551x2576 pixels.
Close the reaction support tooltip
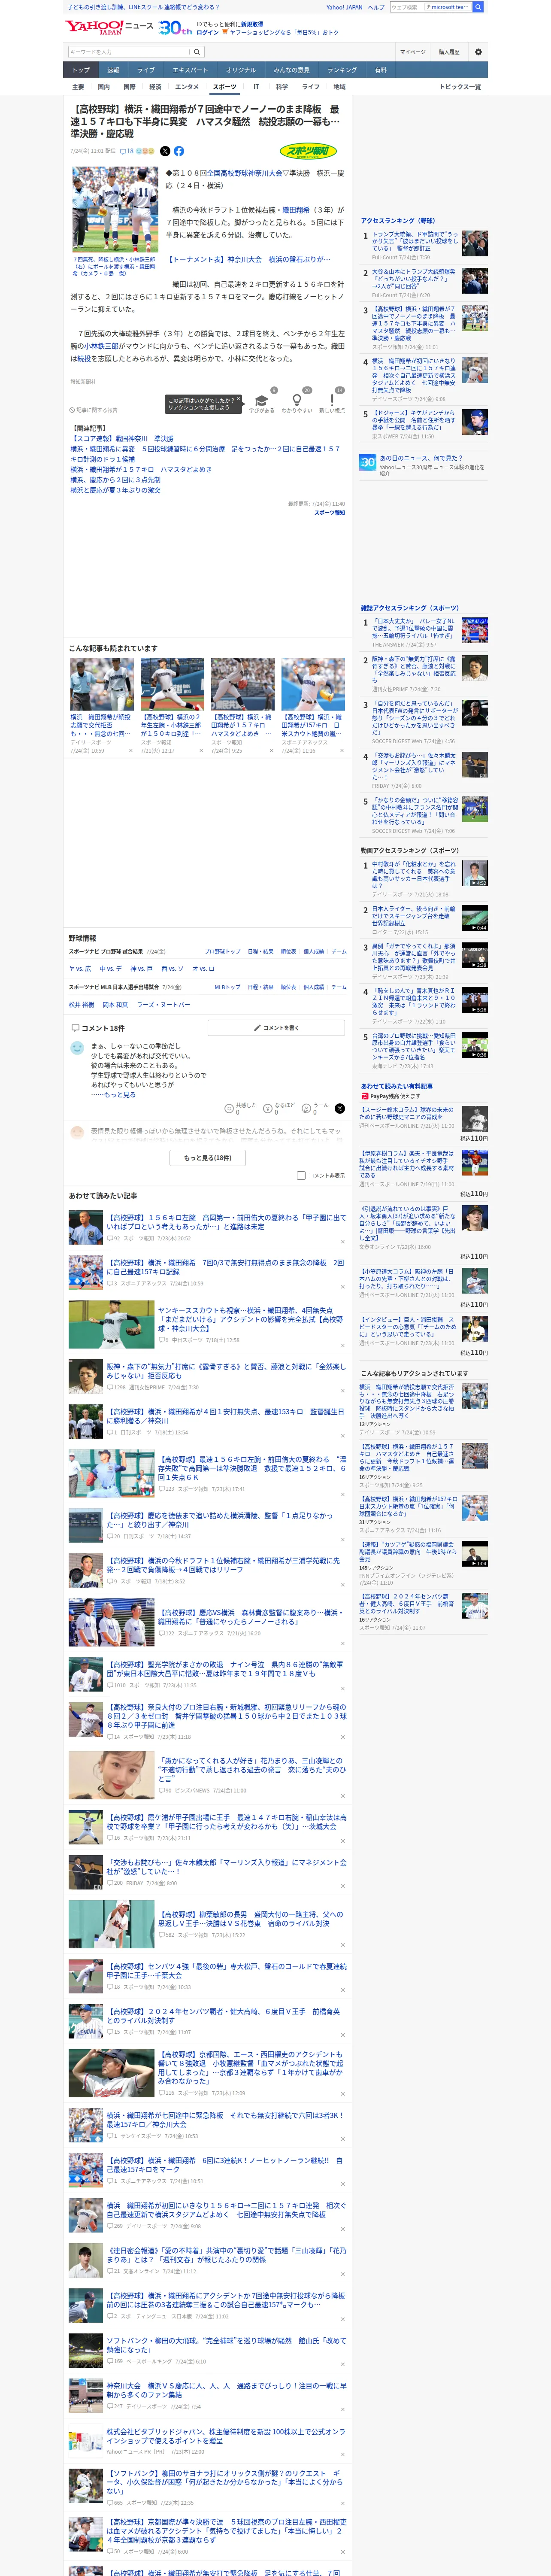(238, 399)
